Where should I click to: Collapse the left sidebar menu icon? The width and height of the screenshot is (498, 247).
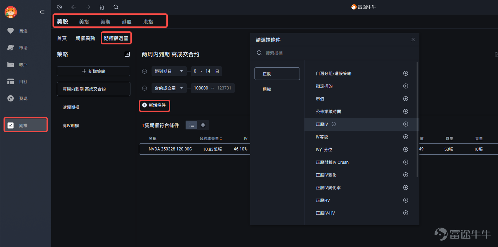point(42,12)
